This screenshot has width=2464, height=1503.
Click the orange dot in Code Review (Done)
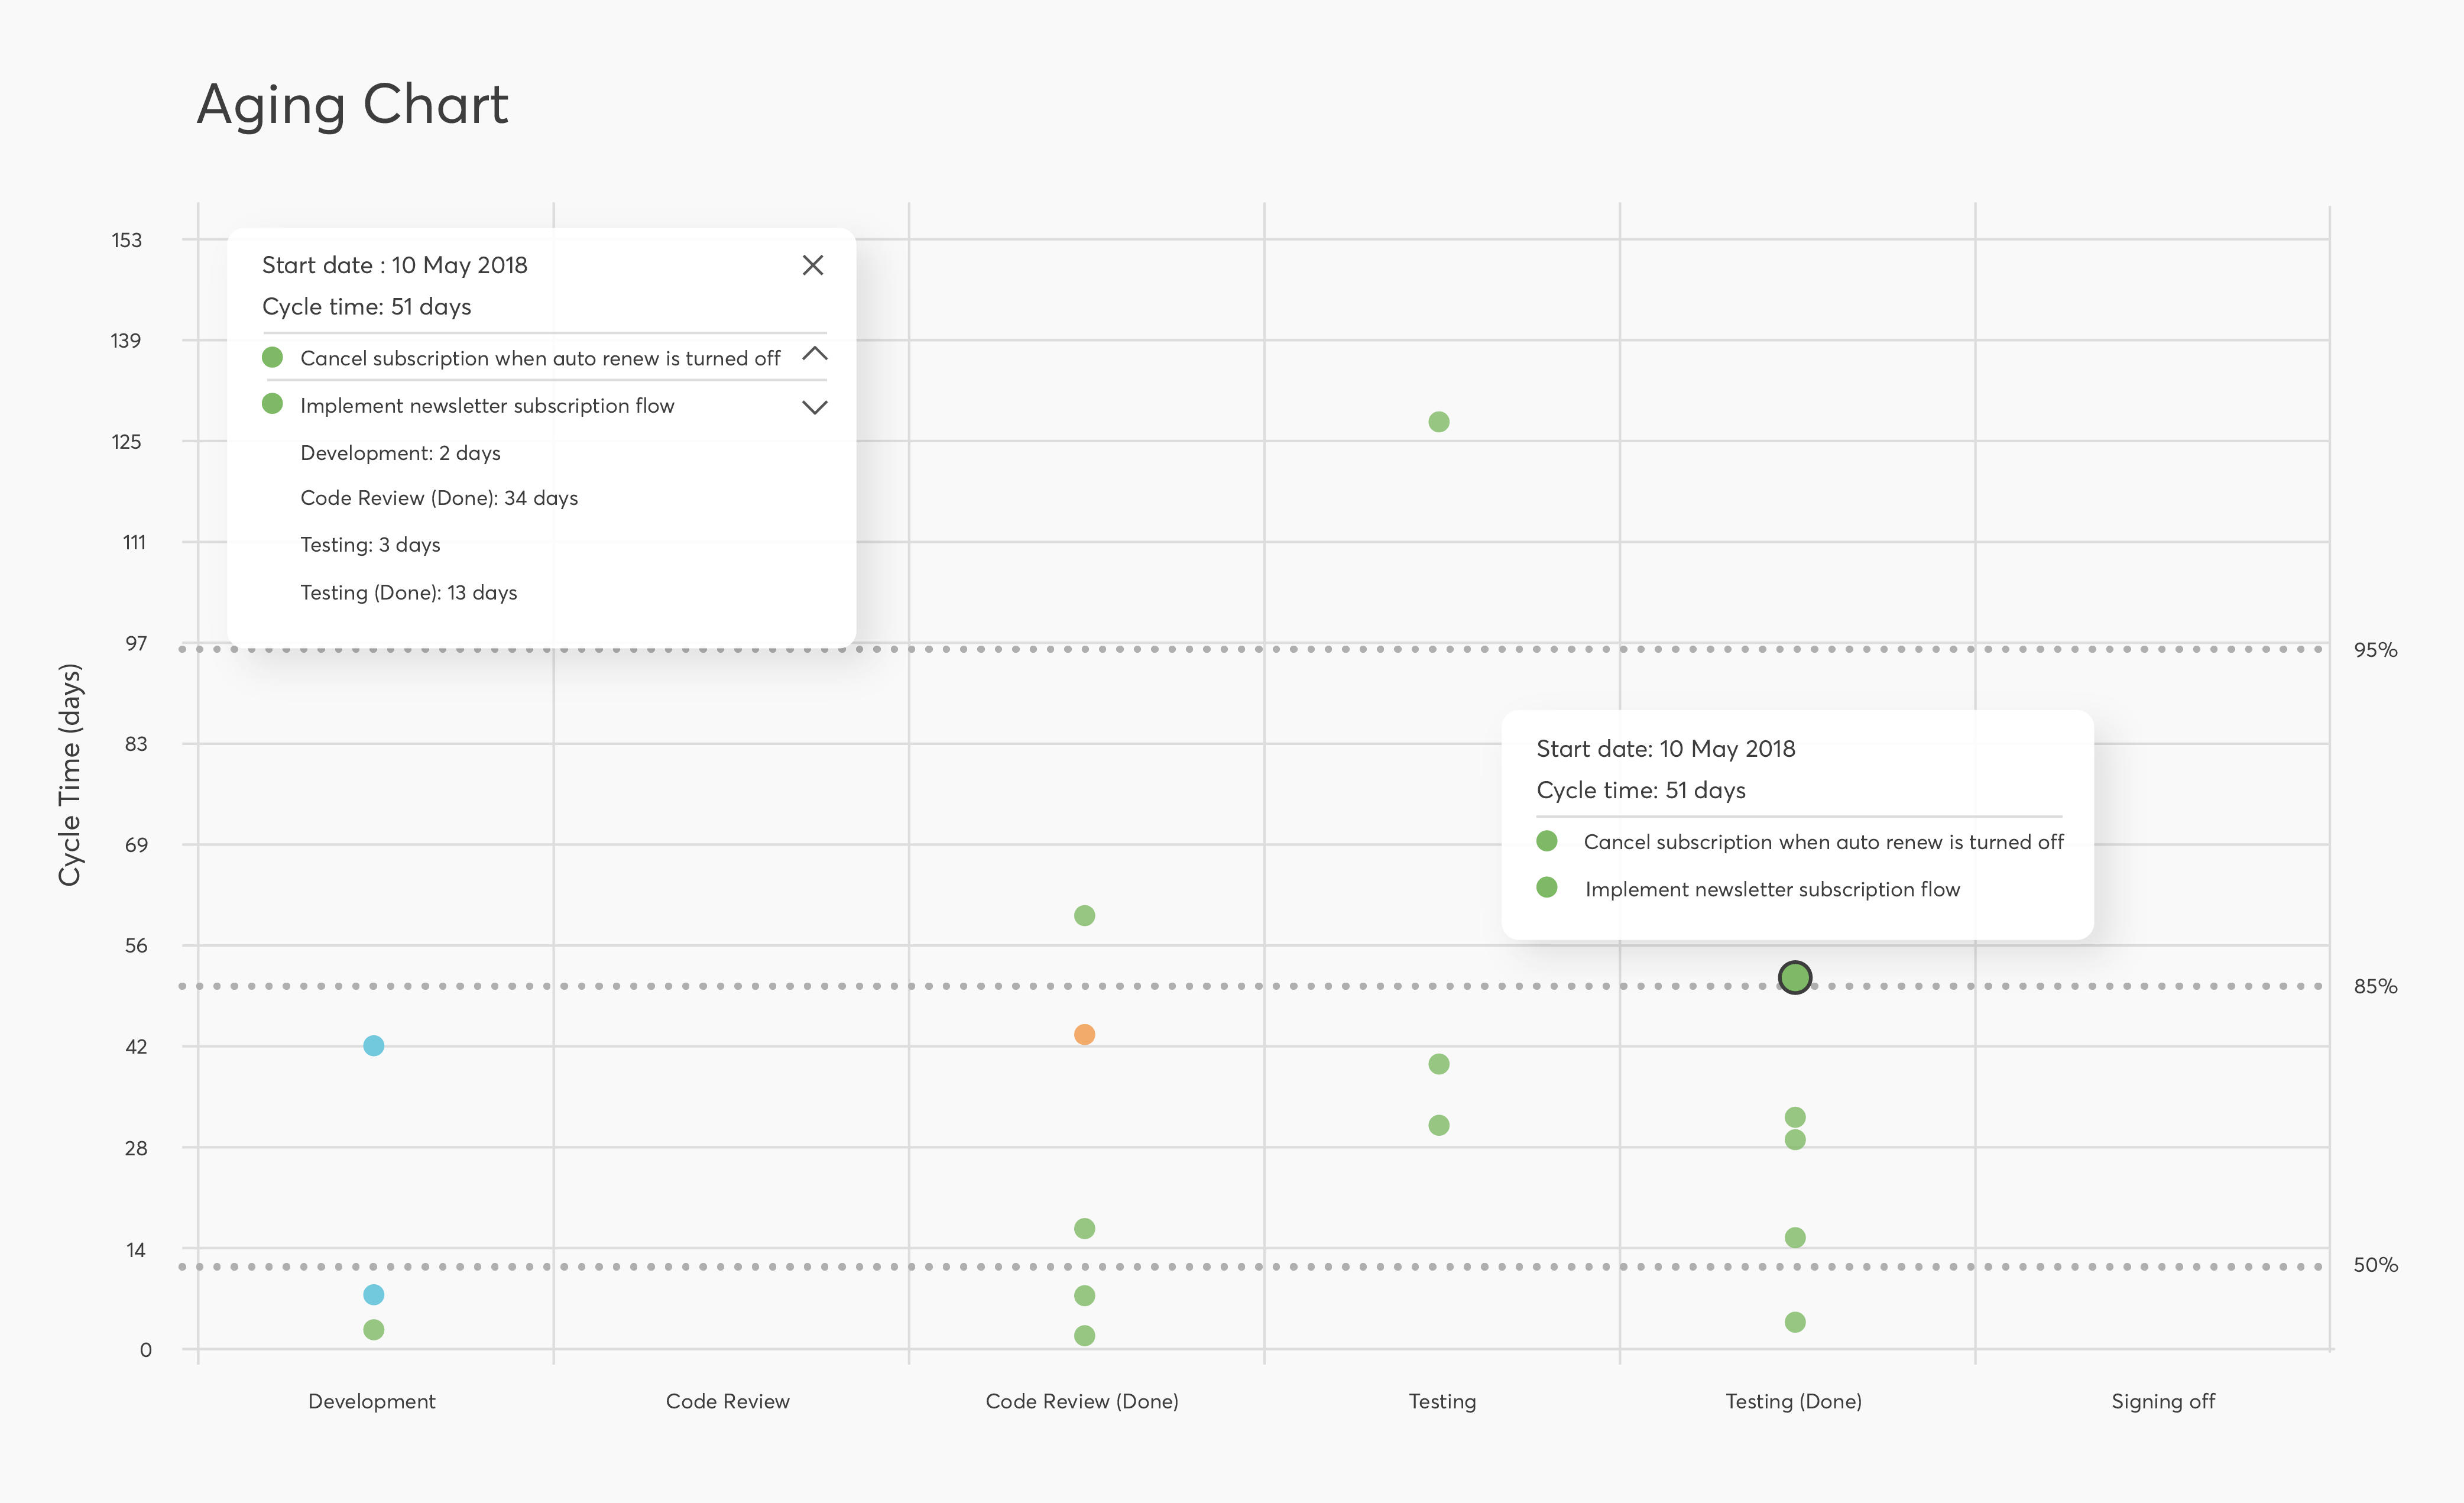(x=1084, y=1034)
